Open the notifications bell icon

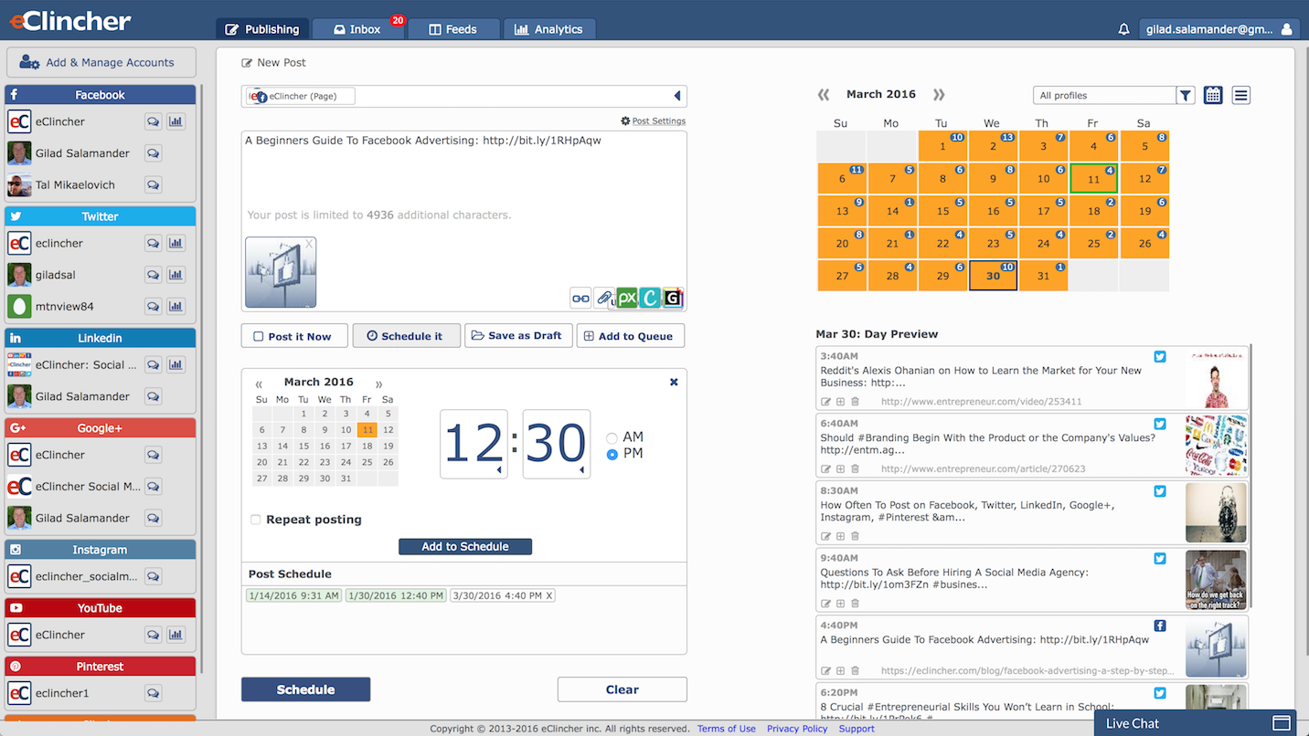(1124, 29)
